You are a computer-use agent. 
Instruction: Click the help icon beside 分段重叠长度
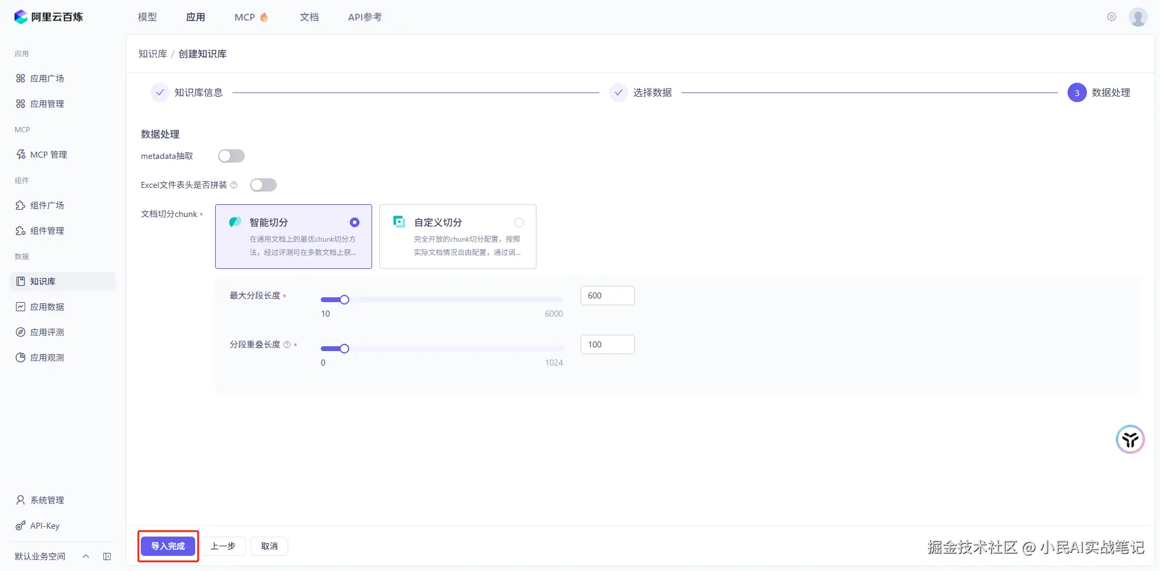[x=287, y=344]
